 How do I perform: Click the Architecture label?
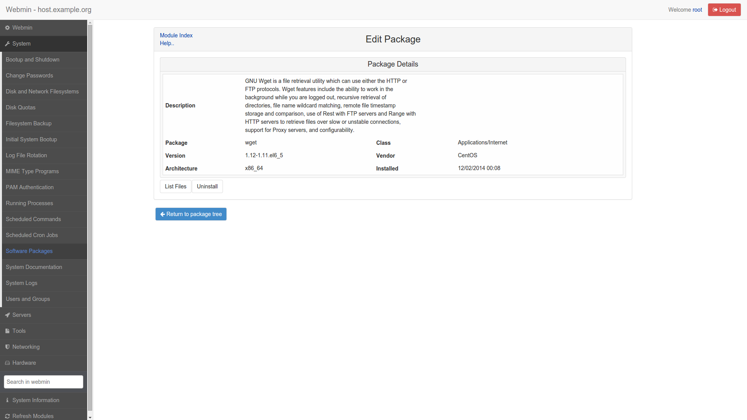(181, 169)
